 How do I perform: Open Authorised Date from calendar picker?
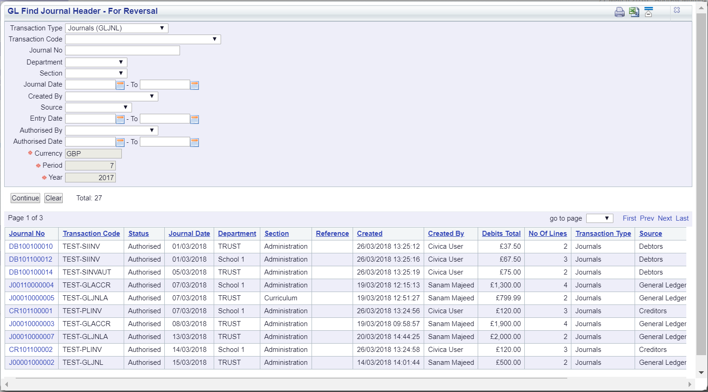click(x=120, y=142)
